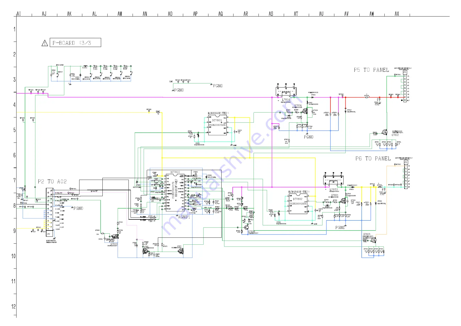Screen dimensions: 461x326
Task: Click the L7814 inductor package symbol
Action: click(286, 91)
